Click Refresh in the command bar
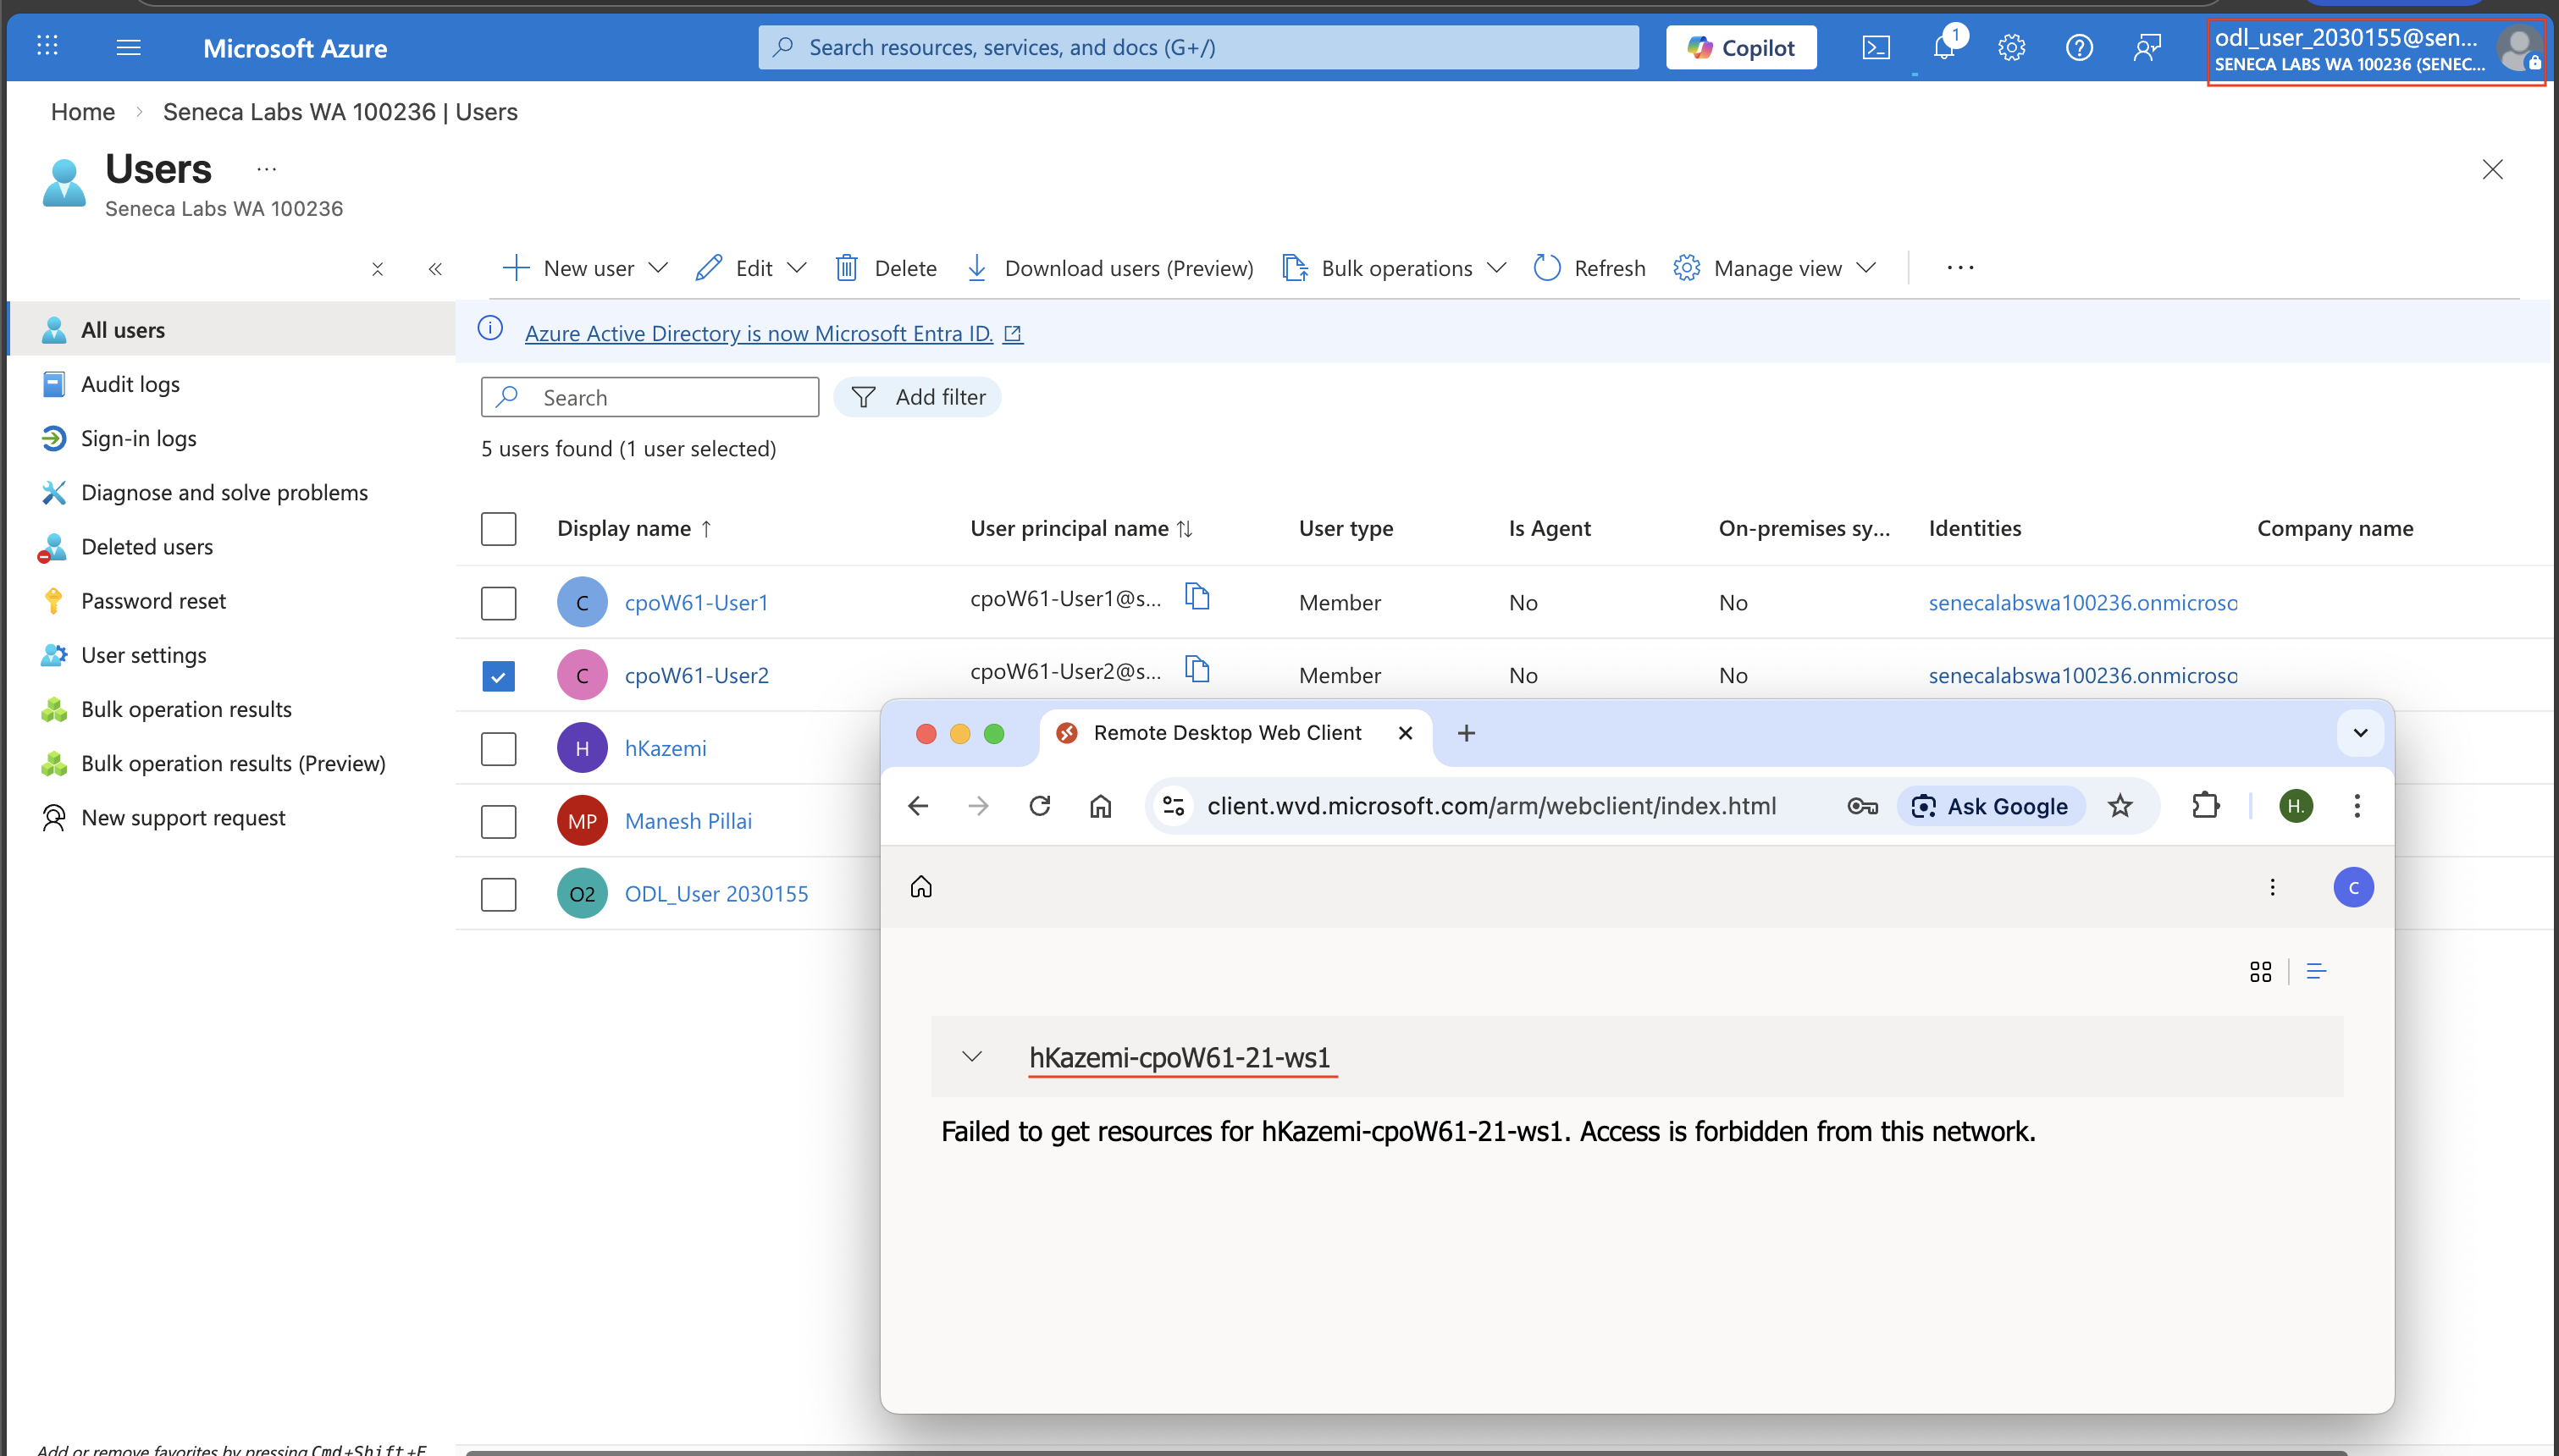Screen dimensions: 2559x1456 (x=1590, y=268)
